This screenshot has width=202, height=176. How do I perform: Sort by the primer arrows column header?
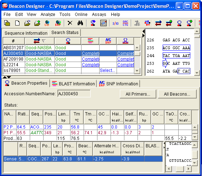click(40, 41)
